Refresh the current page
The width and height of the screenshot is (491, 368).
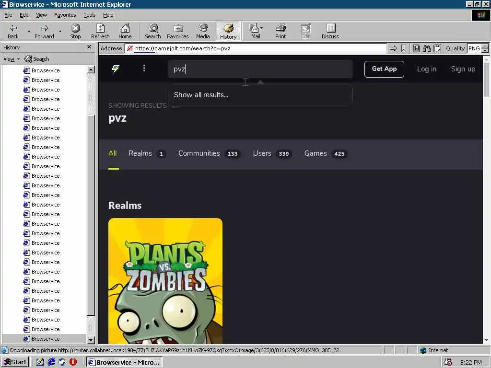tap(100, 31)
